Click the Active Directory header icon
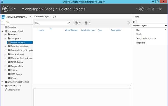The height and width of the screenshot is (106, 168). pos(3,17)
